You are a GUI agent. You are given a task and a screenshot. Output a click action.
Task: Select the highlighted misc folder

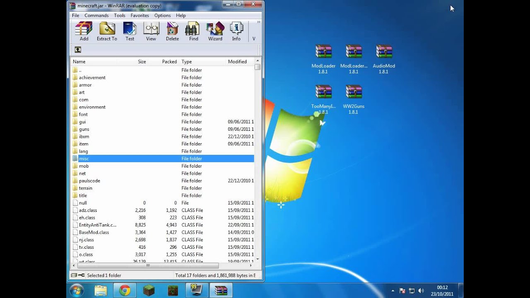point(162,159)
